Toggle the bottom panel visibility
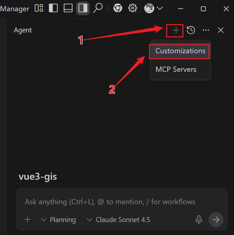The image size is (234, 235). click(x=68, y=8)
